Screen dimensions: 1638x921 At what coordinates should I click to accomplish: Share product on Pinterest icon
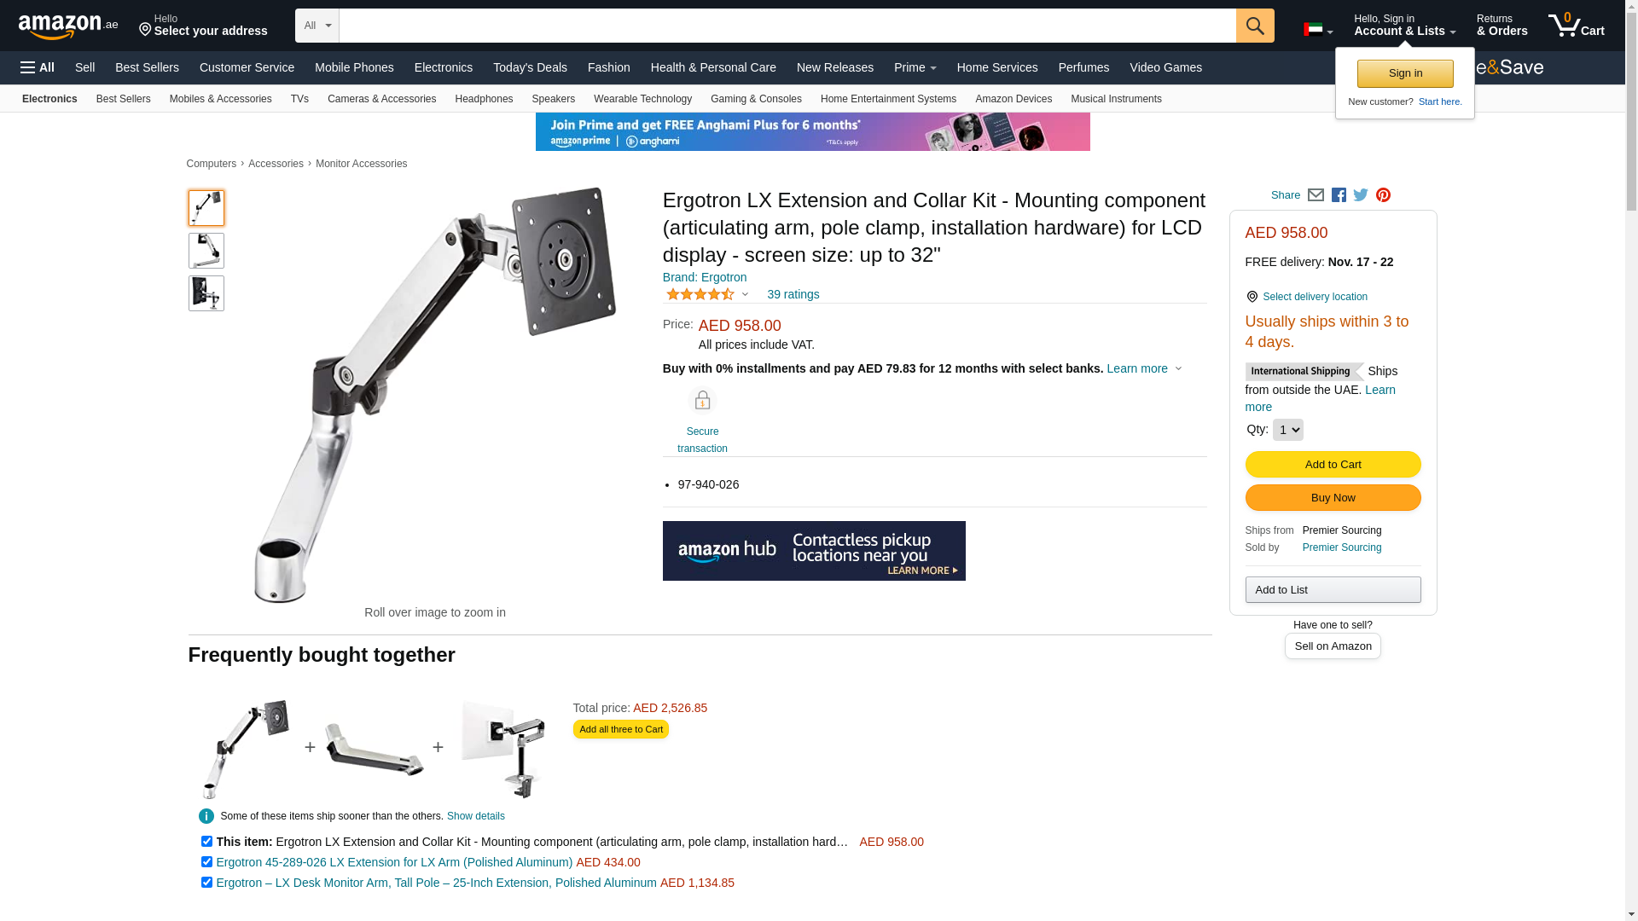pos(1383,195)
